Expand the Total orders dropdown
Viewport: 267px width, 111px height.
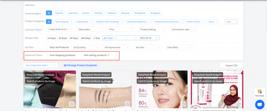pos(89,30)
